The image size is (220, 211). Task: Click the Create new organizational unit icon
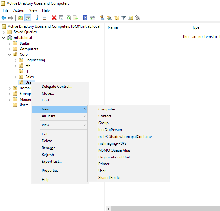tap(116, 18)
